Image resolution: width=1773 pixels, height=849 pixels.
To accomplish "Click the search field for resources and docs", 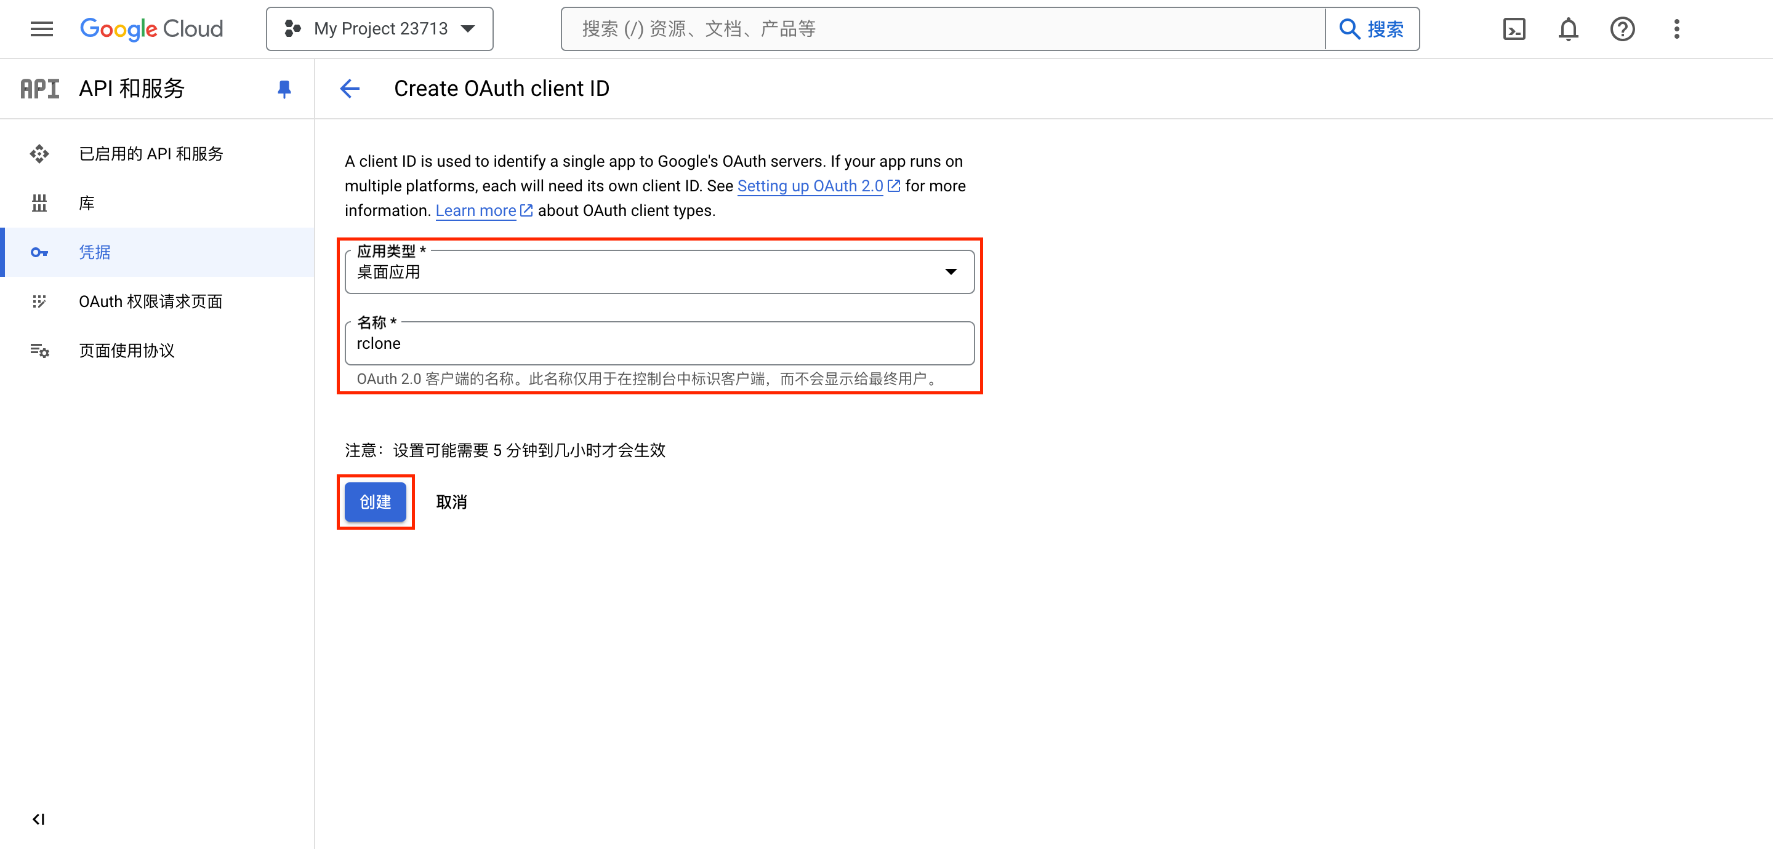I will point(943,29).
